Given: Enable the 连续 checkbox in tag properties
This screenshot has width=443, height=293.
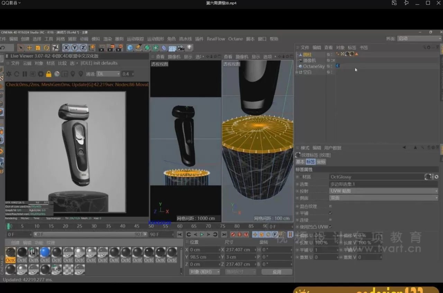Looking at the screenshot, I should (330, 220).
